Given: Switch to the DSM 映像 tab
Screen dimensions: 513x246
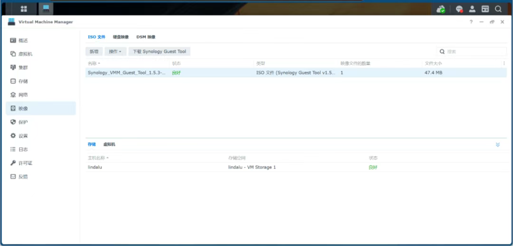Looking at the screenshot, I should pyautogui.click(x=146, y=37).
